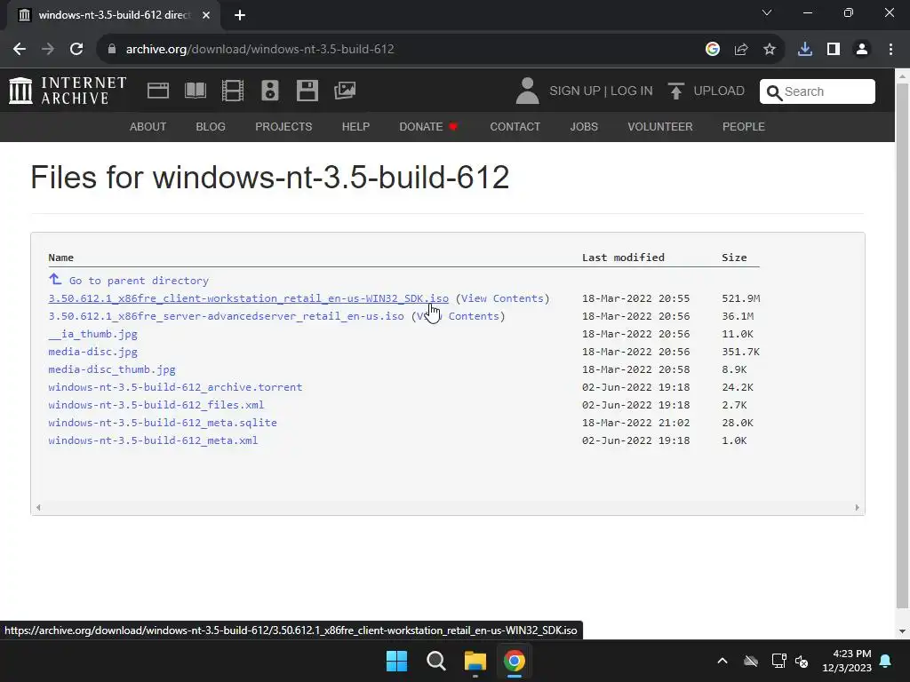
Task: Click the page vertical scrollbar down arrow
Action: pos(903,631)
